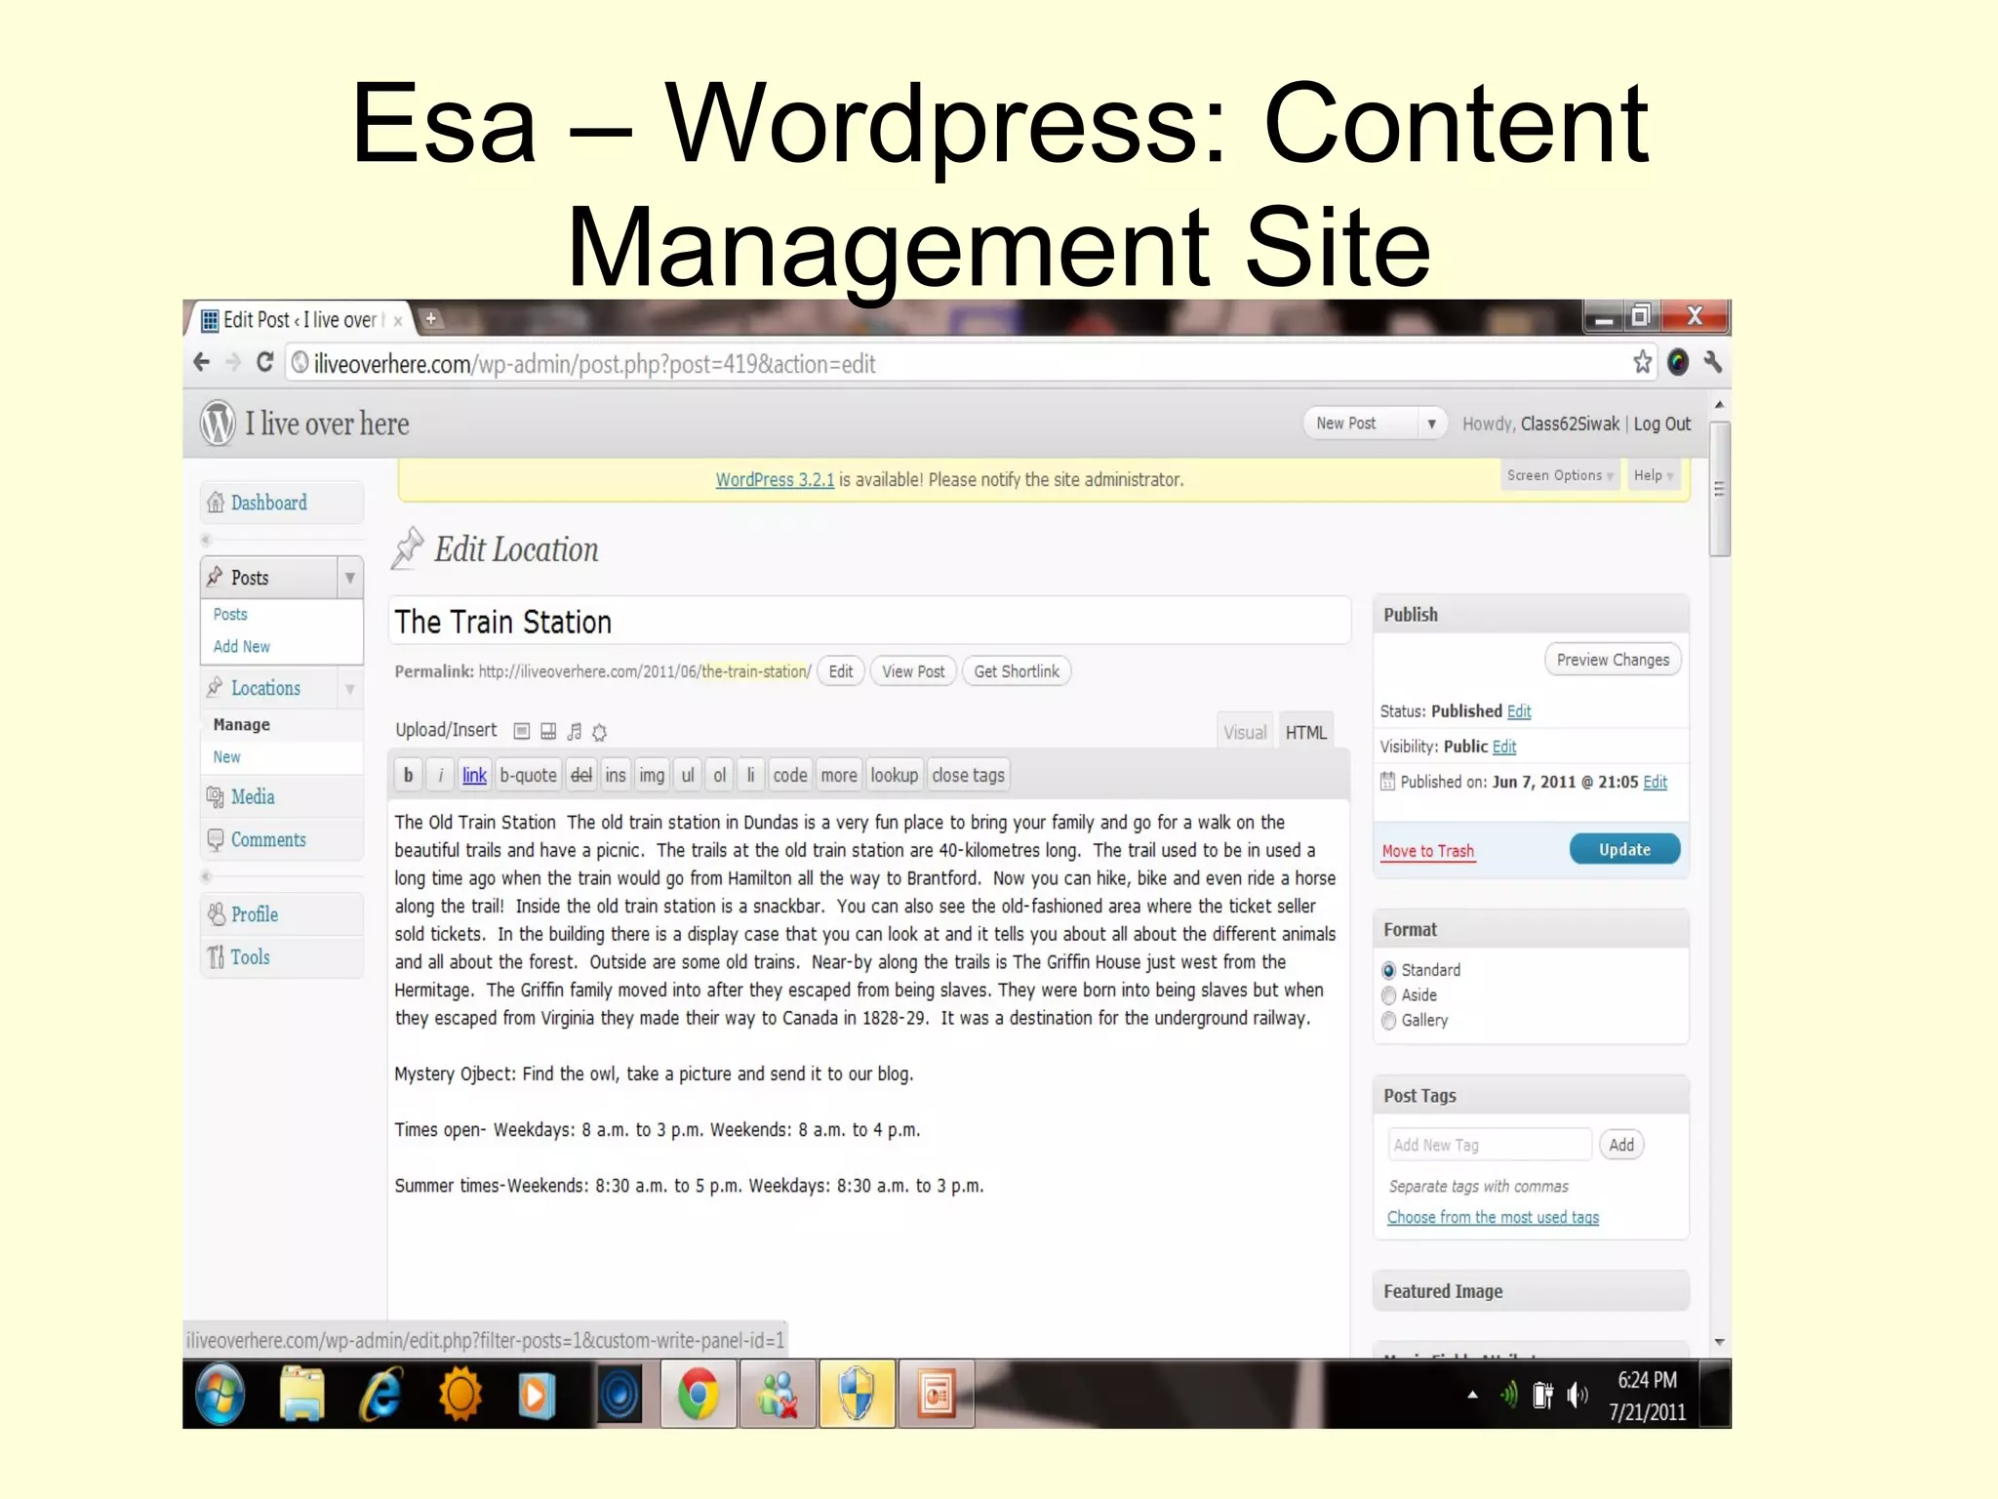The width and height of the screenshot is (1998, 1499).
Task: Select the Gallery format radio button
Action: (x=1389, y=1021)
